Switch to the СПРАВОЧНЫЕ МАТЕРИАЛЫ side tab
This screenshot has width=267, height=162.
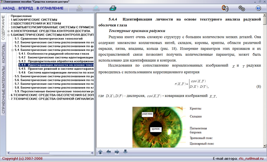pyautogui.click(x=3, y=90)
